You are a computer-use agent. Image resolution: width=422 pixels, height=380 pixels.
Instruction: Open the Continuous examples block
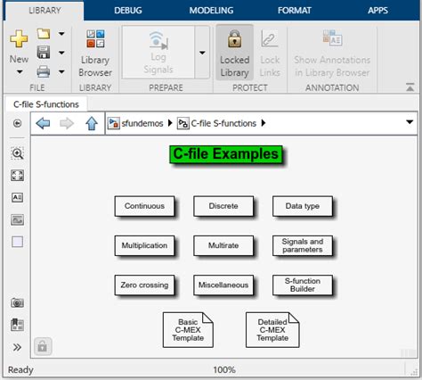click(144, 206)
